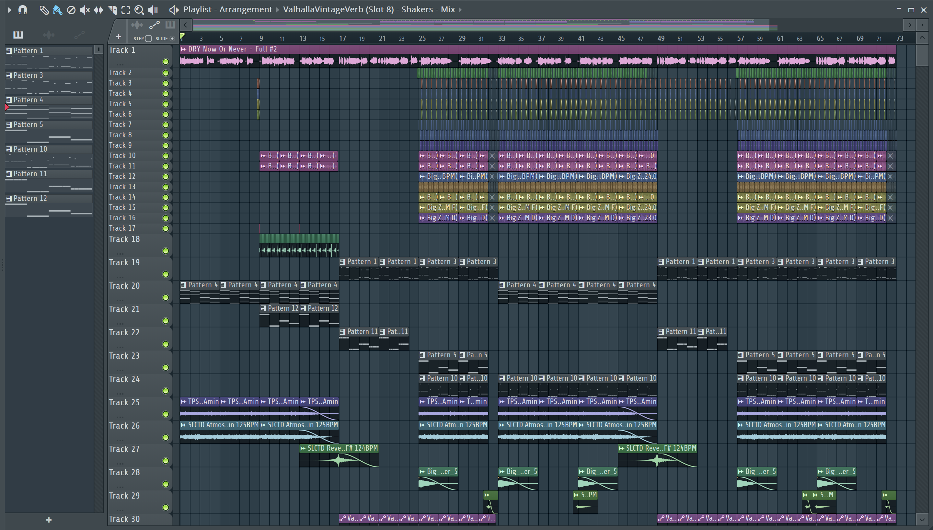Click the pattern picker scrollbar handle
The height and width of the screenshot is (530, 933).
(x=98, y=49)
